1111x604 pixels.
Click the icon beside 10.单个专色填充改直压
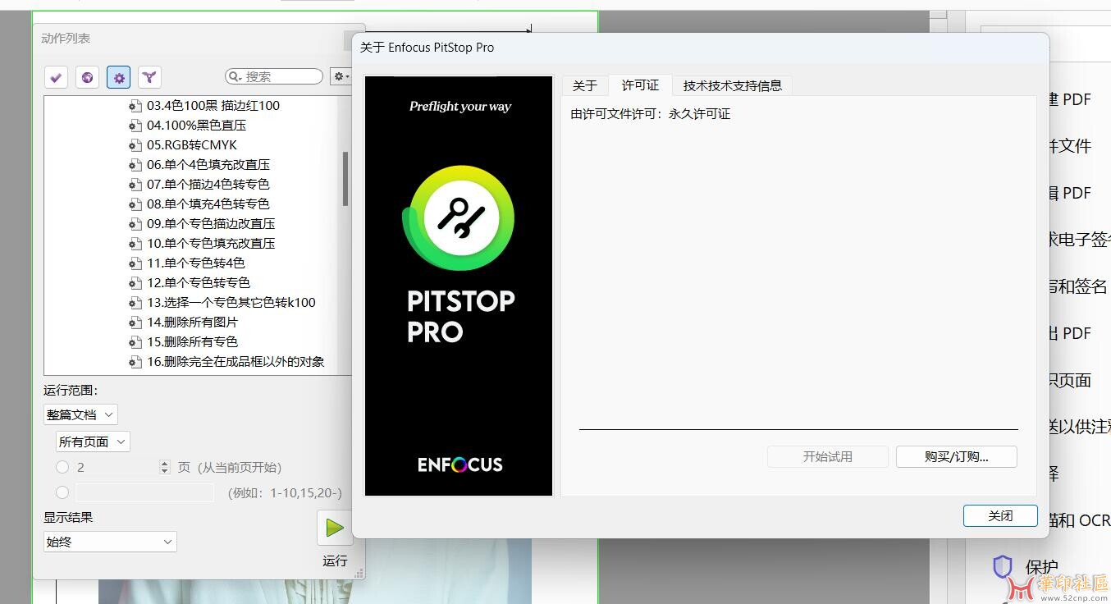pyautogui.click(x=135, y=244)
